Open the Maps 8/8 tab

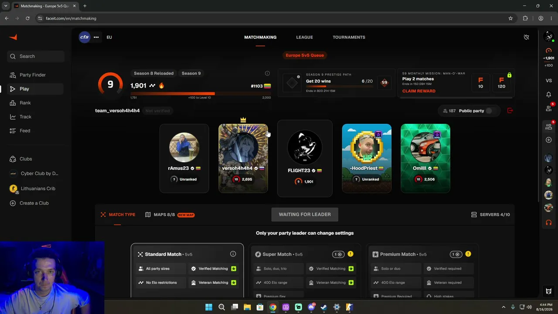point(170,215)
